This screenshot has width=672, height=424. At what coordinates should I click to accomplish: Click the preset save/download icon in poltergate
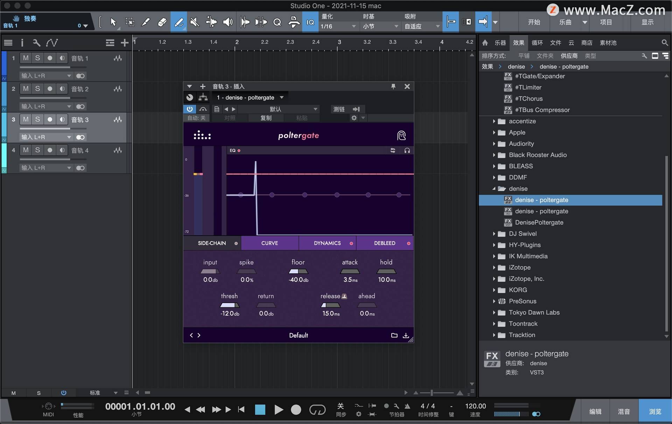[x=405, y=335]
